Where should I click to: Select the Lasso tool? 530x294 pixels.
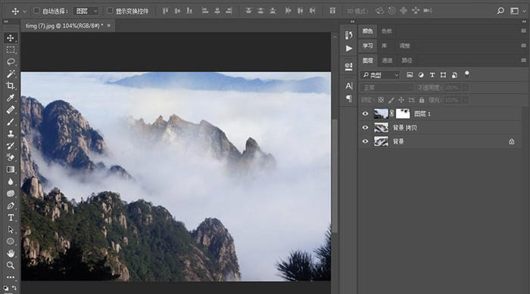[x=11, y=62]
